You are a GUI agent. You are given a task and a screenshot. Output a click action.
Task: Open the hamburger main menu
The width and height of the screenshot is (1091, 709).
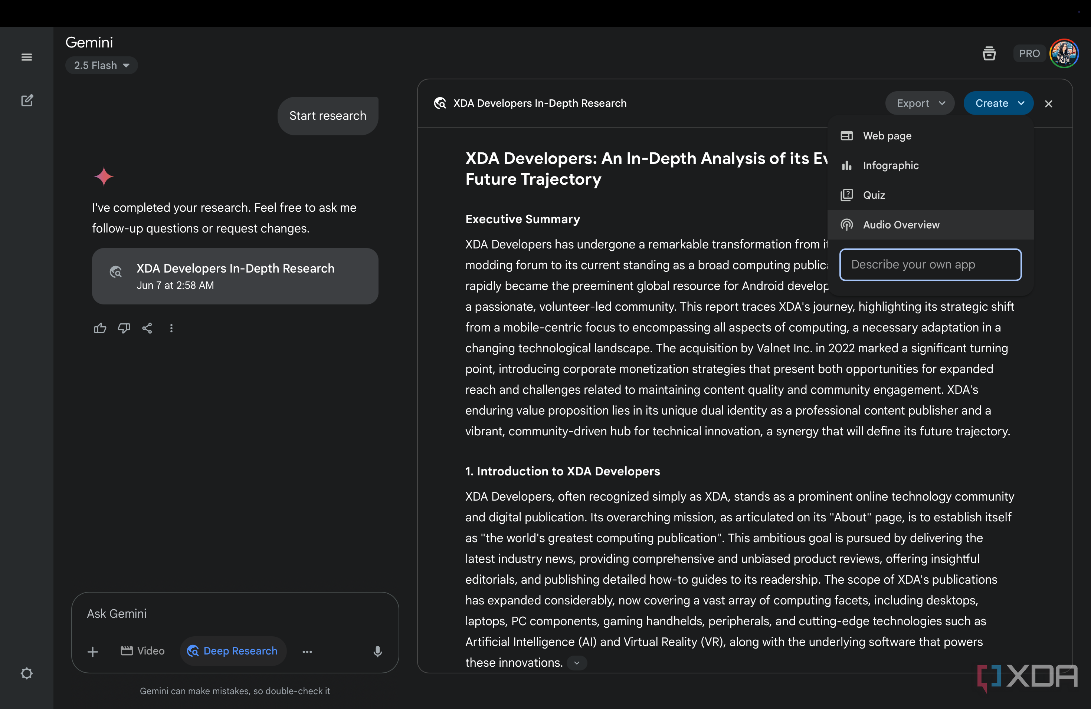(x=27, y=57)
